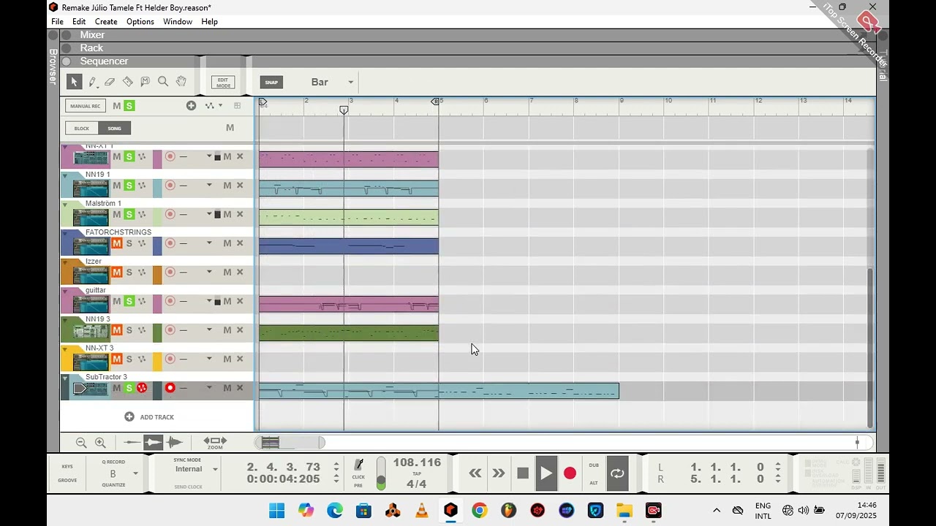This screenshot has height=526, width=936.
Task: Open the Help menu
Action: click(x=209, y=21)
